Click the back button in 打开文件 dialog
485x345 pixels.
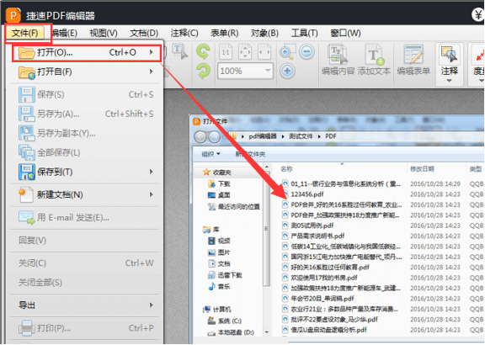point(200,137)
